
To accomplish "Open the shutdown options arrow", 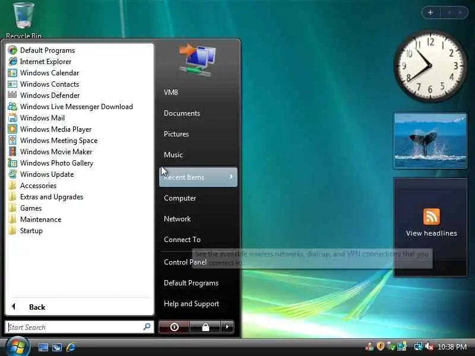I will [227, 327].
